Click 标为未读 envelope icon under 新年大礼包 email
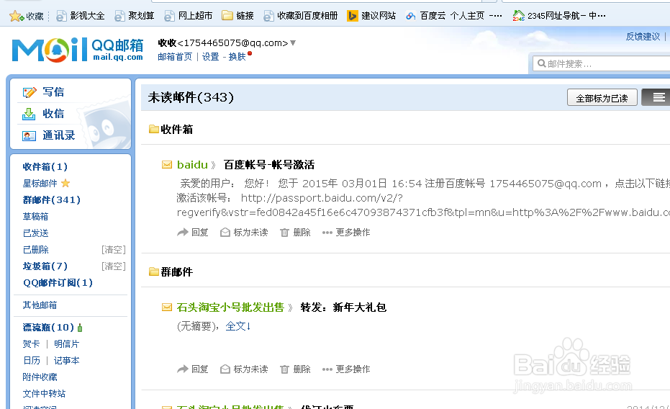 click(225, 369)
